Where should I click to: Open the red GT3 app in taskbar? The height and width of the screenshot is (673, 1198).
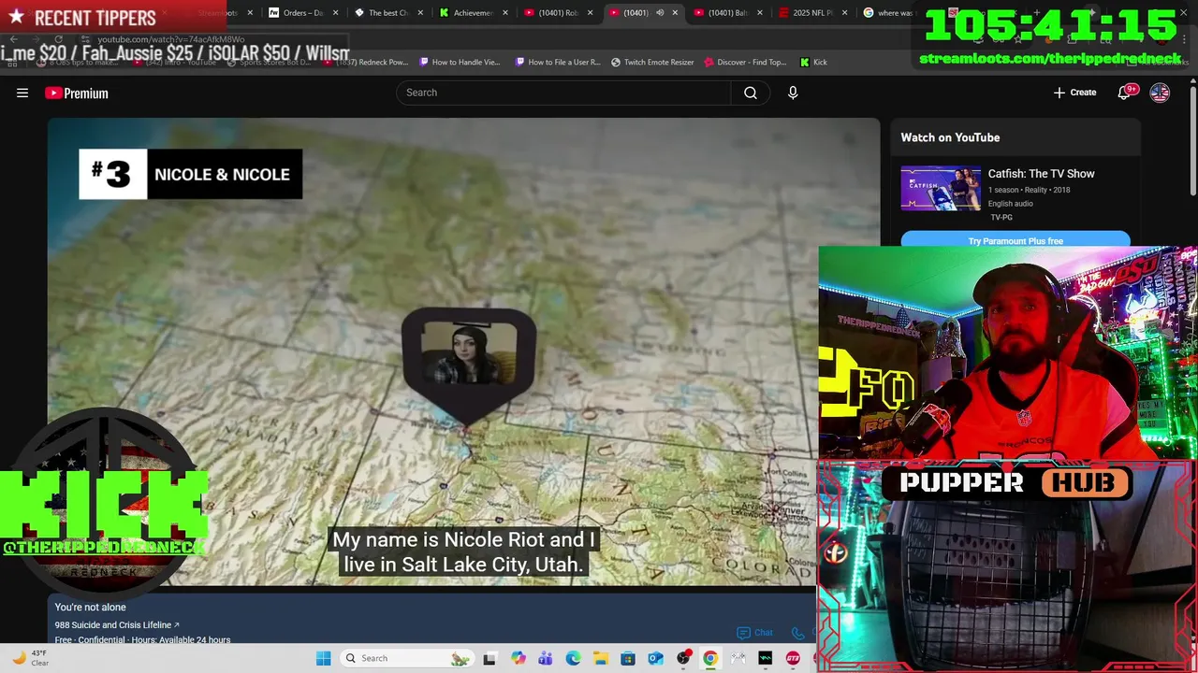tap(793, 658)
